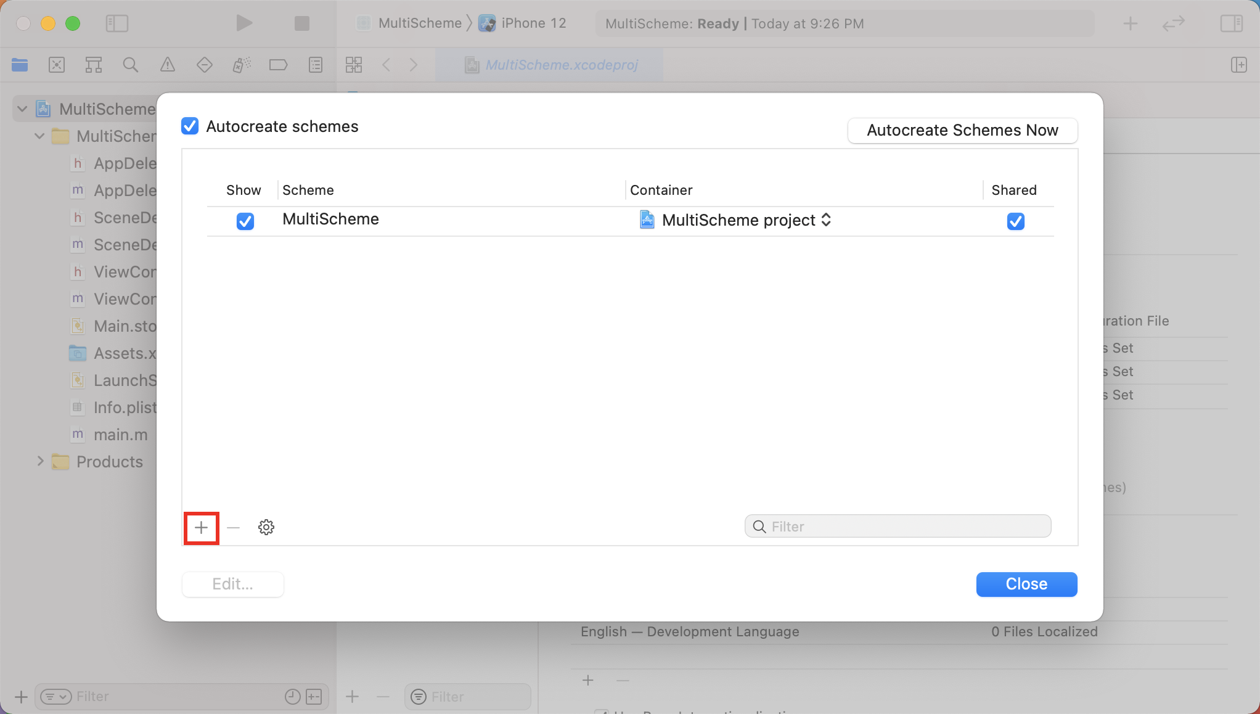Image resolution: width=1260 pixels, height=714 pixels.
Task: Toggle Shared checkbox for the MultiScheme scheme
Action: pyautogui.click(x=1015, y=221)
